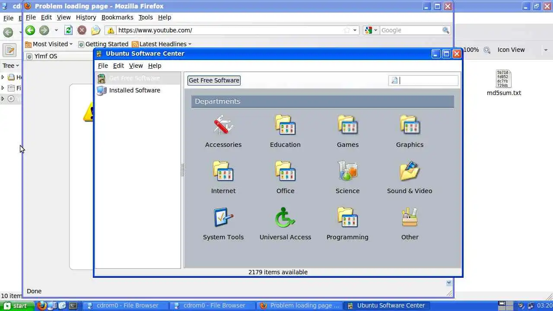Click Firefox scrollbar down arrow
553x311 pixels.
(x=449, y=283)
